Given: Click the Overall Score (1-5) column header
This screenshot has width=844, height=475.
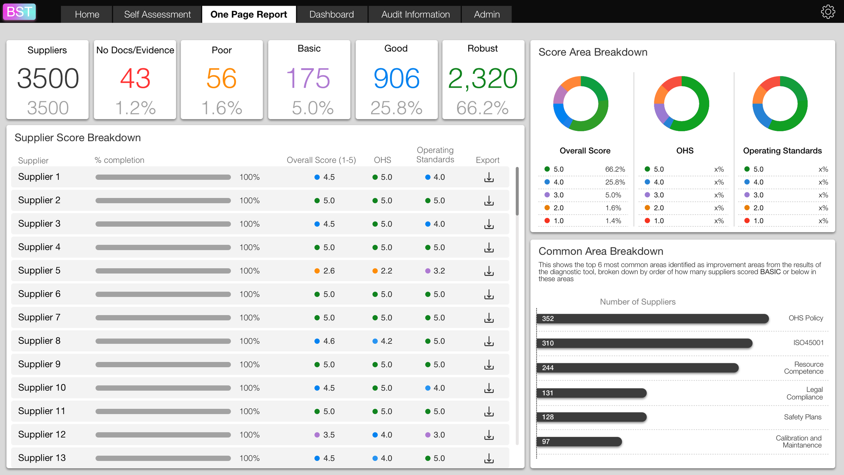Looking at the screenshot, I should pyautogui.click(x=321, y=160).
